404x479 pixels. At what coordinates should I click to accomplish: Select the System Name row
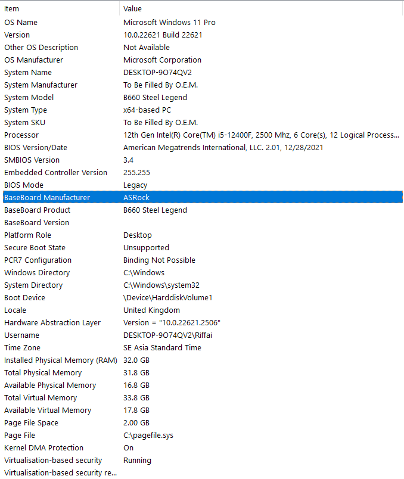click(x=203, y=73)
